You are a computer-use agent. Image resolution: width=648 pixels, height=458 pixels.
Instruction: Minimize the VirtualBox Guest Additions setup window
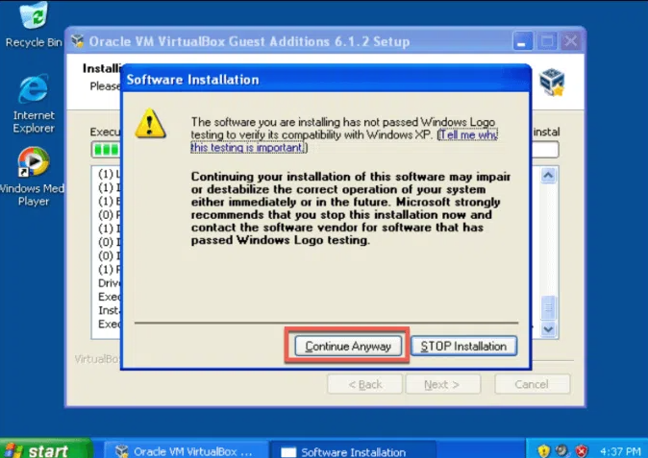[x=522, y=41]
